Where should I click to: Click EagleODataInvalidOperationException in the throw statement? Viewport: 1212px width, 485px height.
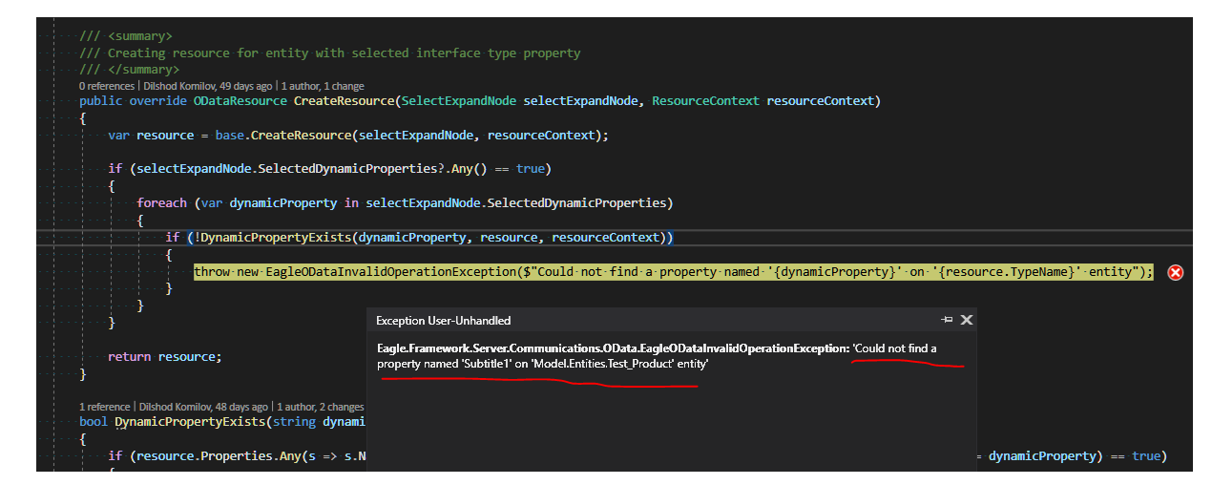click(x=392, y=272)
